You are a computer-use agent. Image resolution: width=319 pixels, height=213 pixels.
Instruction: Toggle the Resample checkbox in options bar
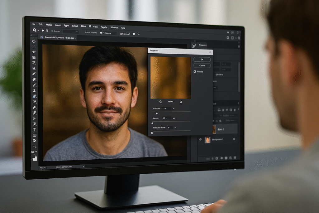click(x=121, y=34)
